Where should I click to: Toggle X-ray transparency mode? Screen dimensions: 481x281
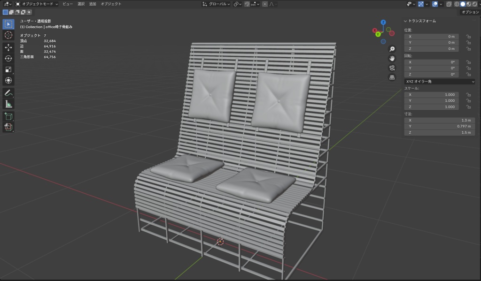449,4
